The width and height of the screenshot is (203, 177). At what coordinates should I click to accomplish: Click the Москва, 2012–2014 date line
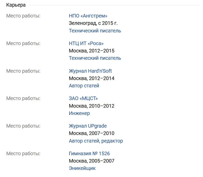91,78
